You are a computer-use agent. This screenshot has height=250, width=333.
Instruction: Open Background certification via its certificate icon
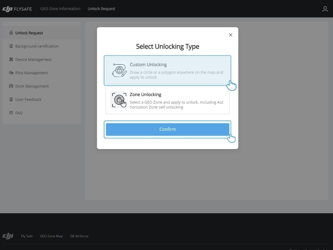[11, 46]
